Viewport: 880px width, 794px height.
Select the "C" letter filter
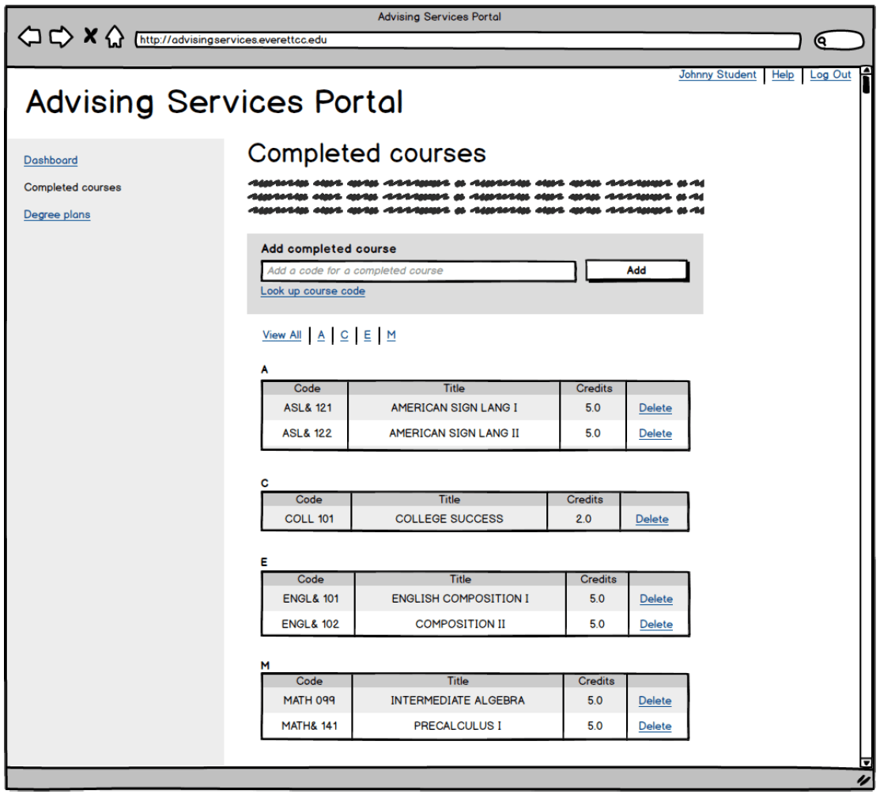coord(344,335)
